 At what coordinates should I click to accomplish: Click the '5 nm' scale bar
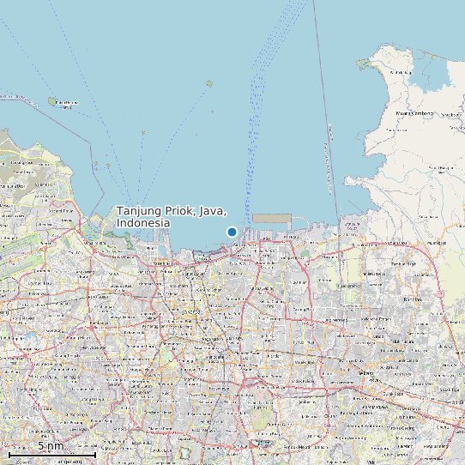[x=52, y=455]
